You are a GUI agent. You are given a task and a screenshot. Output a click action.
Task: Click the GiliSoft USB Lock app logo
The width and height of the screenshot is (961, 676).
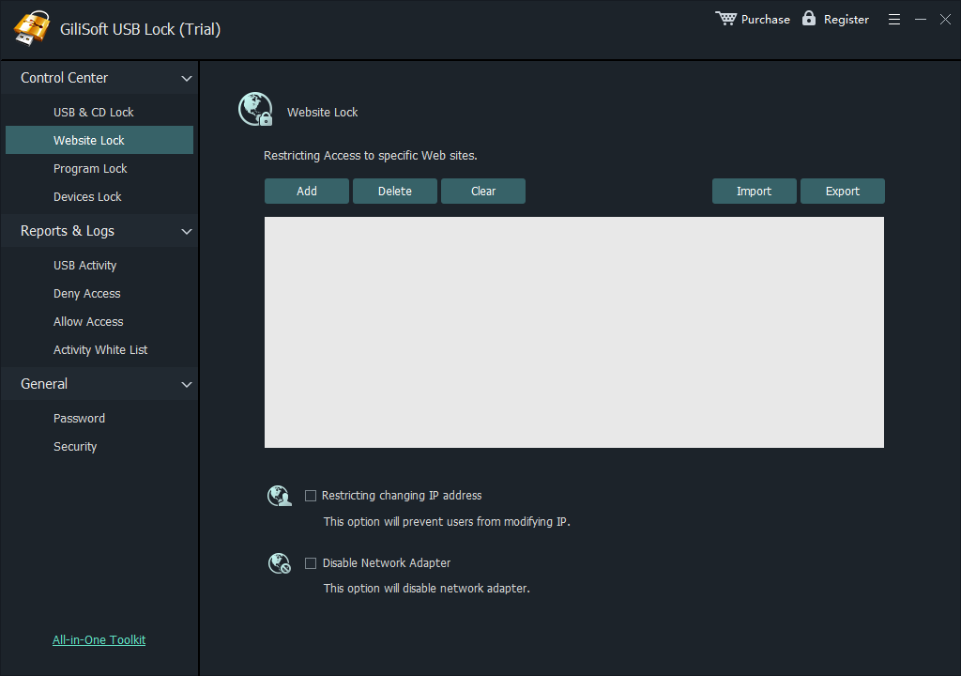31,27
